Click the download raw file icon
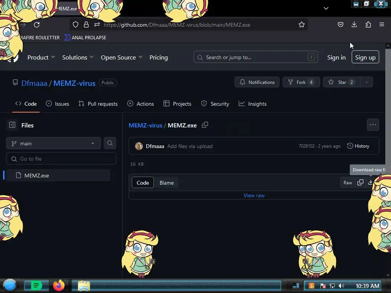The image size is (391, 293). coord(370,183)
